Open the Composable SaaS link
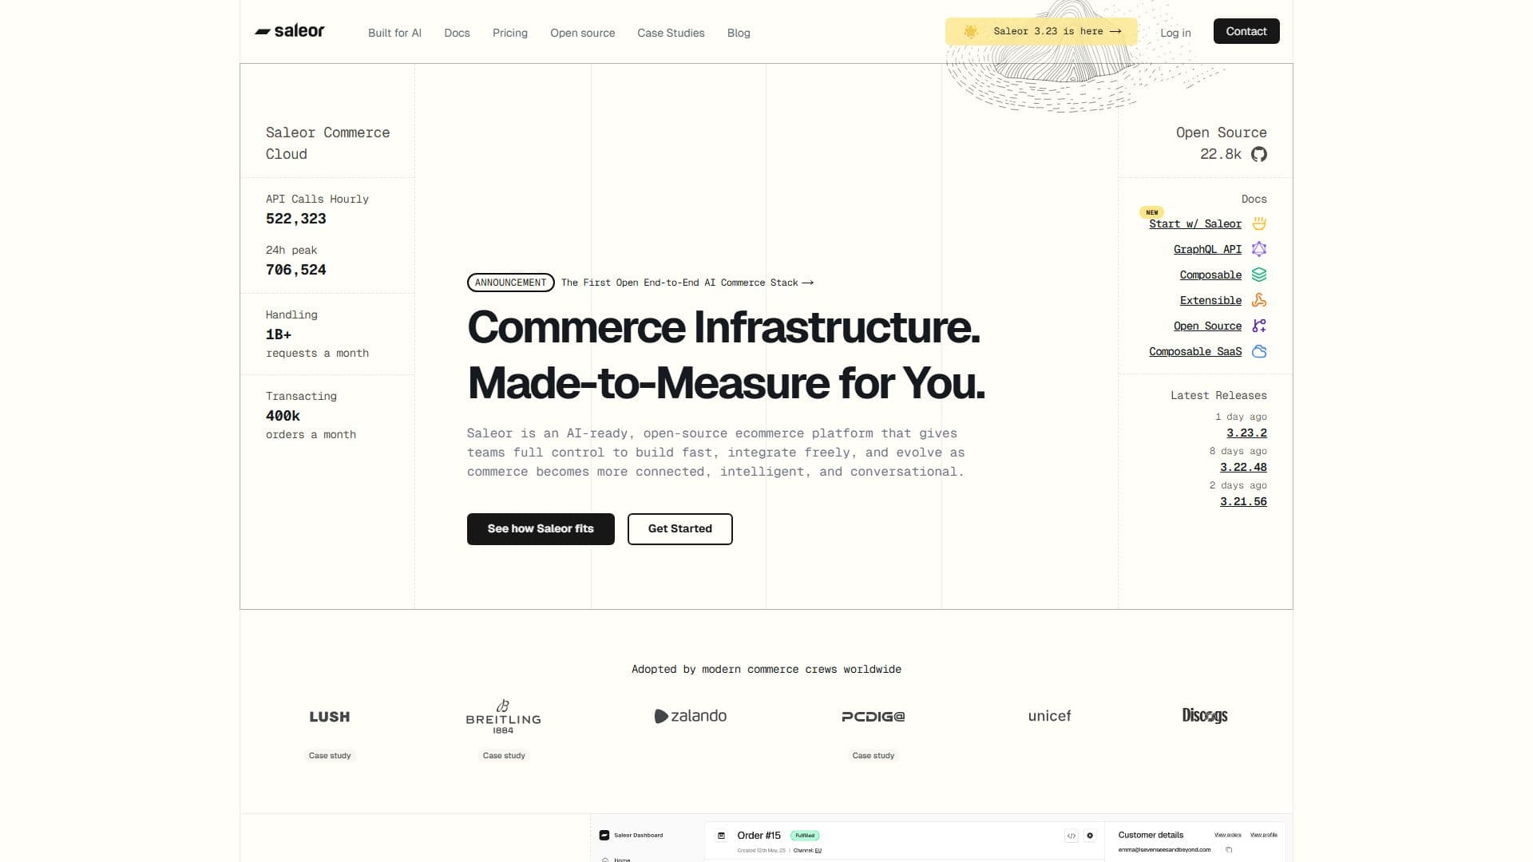This screenshot has width=1533, height=862. (x=1195, y=352)
